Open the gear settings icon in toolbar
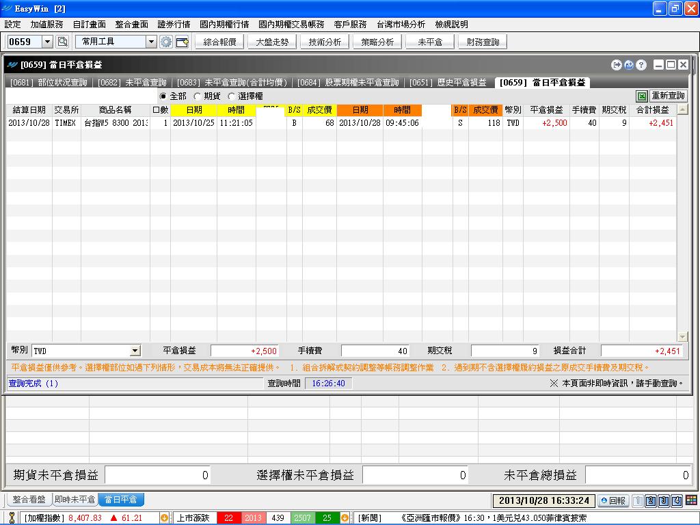Viewport: 700px width, 525px height. coord(166,42)
